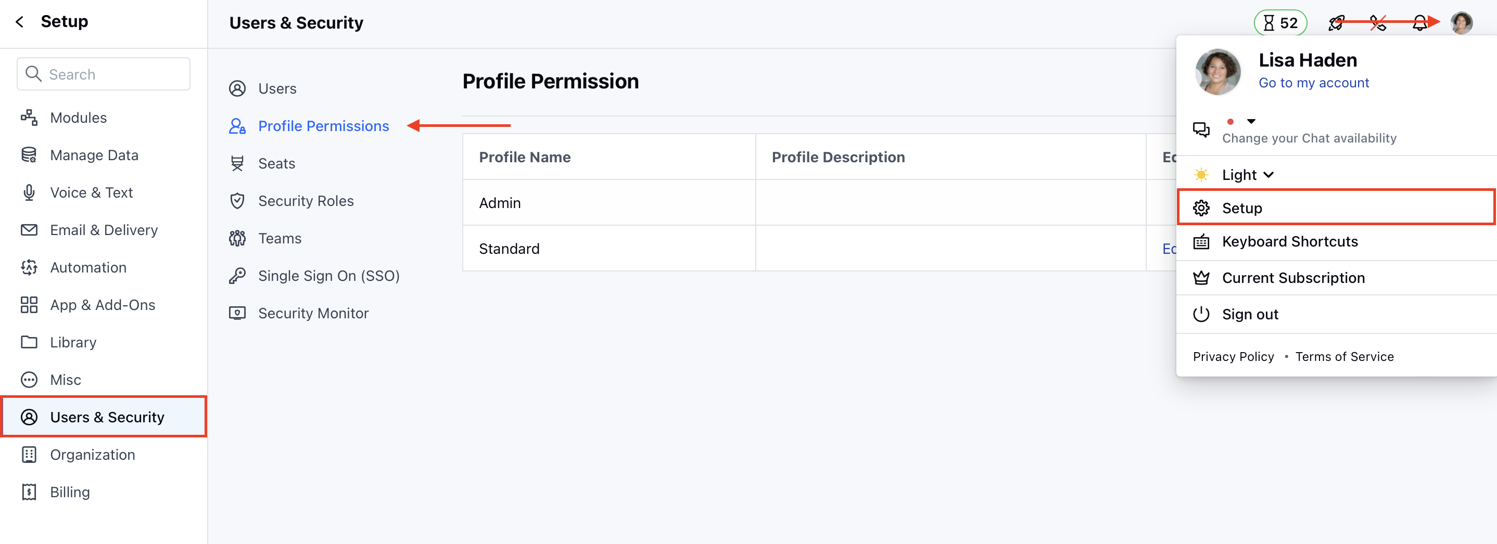1497x544 pixels.
Task: Click the Teams people icon
Action: coord(237,239)
